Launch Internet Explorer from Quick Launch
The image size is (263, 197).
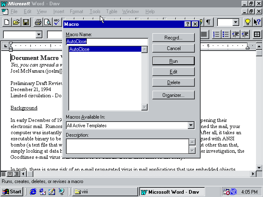click(x=33, y=191)
